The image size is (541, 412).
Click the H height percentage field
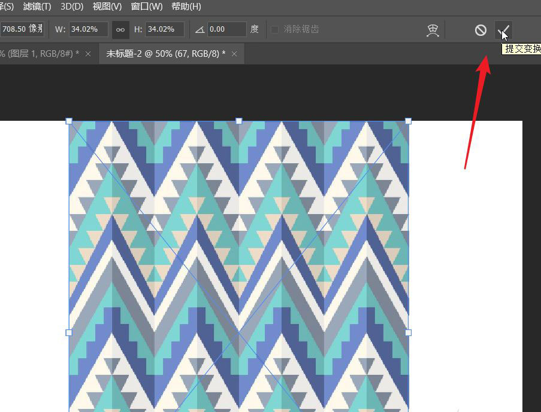[x=165, y=29]
